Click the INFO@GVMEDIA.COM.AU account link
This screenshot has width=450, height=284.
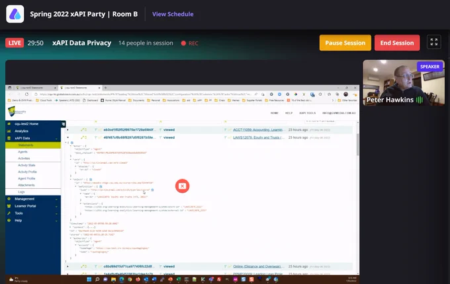tap(339, 113)
